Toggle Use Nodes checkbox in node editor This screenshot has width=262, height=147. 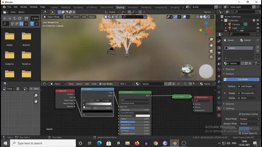pyautogui.click(x=100, y=84)
